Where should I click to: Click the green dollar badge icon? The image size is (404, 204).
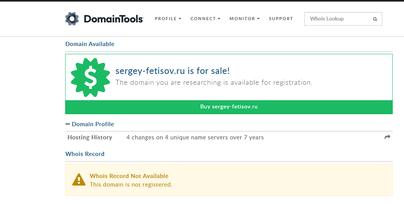tap(90, 77)
